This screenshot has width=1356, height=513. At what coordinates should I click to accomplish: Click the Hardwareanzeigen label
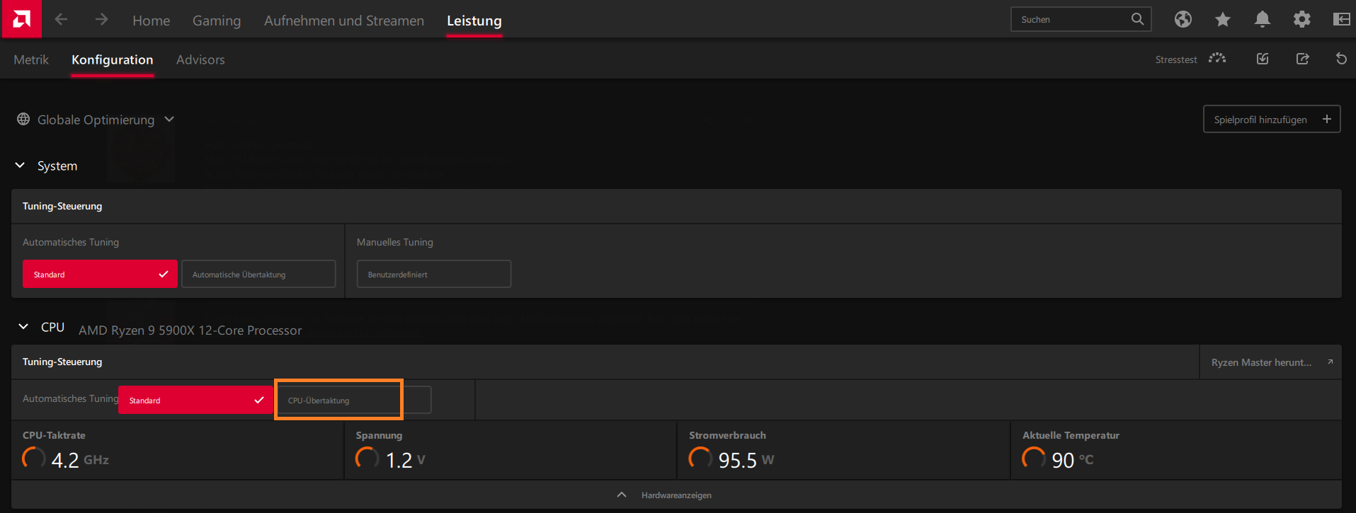(676, 495)
